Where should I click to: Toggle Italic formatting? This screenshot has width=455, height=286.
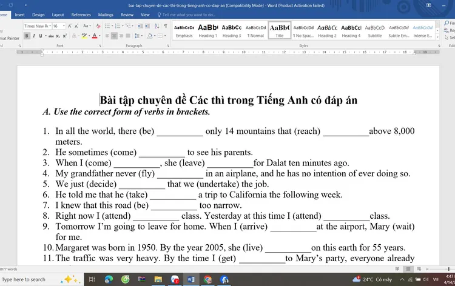click(x=33, y=36)
